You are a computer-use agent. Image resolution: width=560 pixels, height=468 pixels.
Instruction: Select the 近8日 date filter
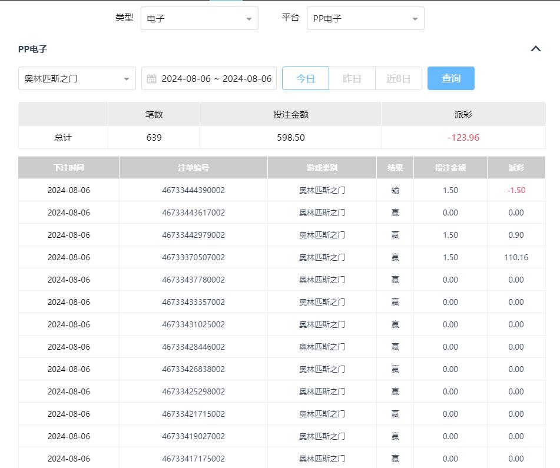398,79
